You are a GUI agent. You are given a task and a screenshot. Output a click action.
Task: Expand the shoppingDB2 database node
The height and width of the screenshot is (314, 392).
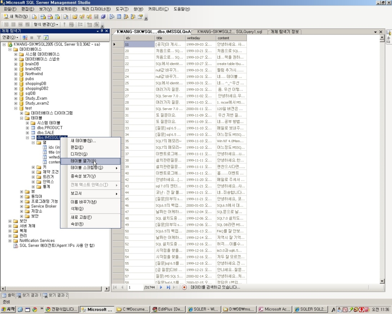coord(16,89)
